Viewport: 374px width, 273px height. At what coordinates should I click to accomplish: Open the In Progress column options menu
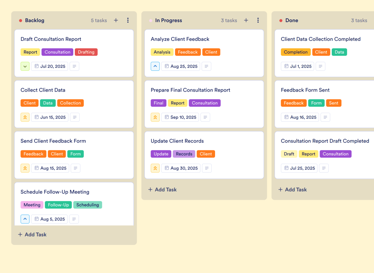(258, 20)
